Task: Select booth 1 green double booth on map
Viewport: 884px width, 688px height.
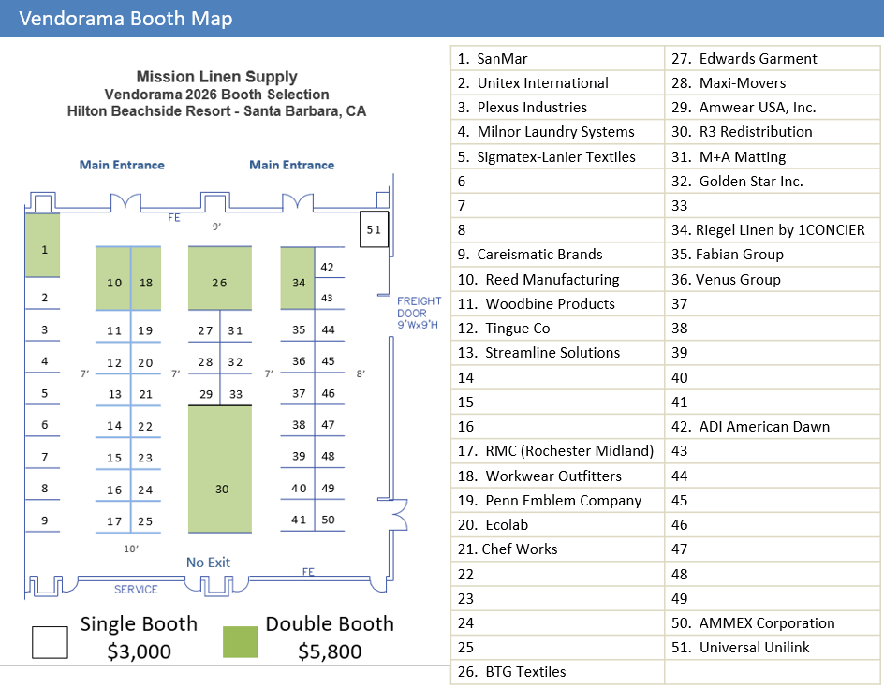Action: [42, 249]
